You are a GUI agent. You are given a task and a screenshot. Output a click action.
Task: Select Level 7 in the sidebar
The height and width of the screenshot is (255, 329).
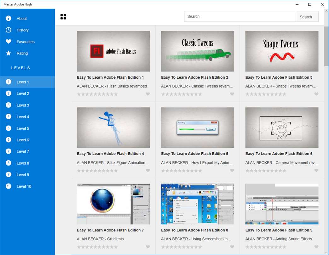(27, 151)
